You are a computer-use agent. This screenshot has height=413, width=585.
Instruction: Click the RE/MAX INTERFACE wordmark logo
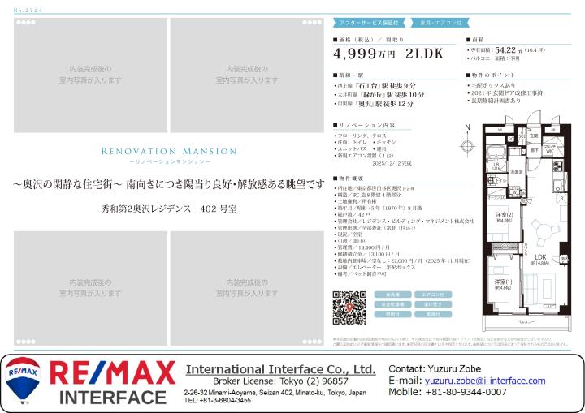point(113,383)
